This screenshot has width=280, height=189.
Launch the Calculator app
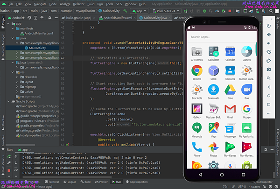[x=213, y=51]
